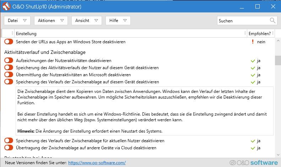Click the vertical scrollbar thumb

pos(278,60)
